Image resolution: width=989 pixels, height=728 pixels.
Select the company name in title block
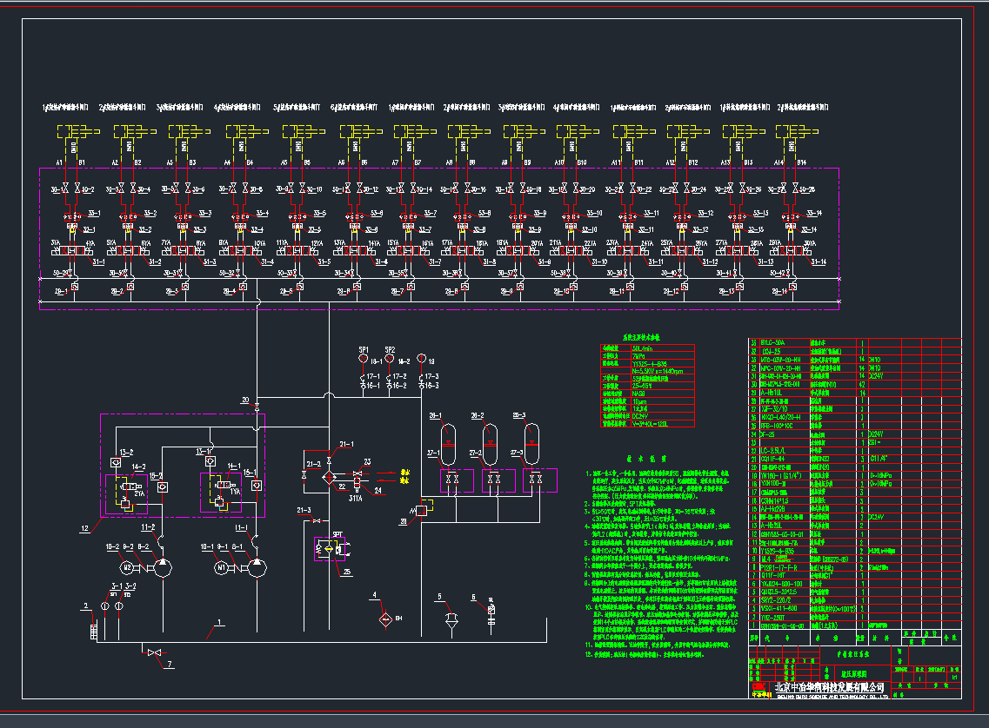click(828, 688)
